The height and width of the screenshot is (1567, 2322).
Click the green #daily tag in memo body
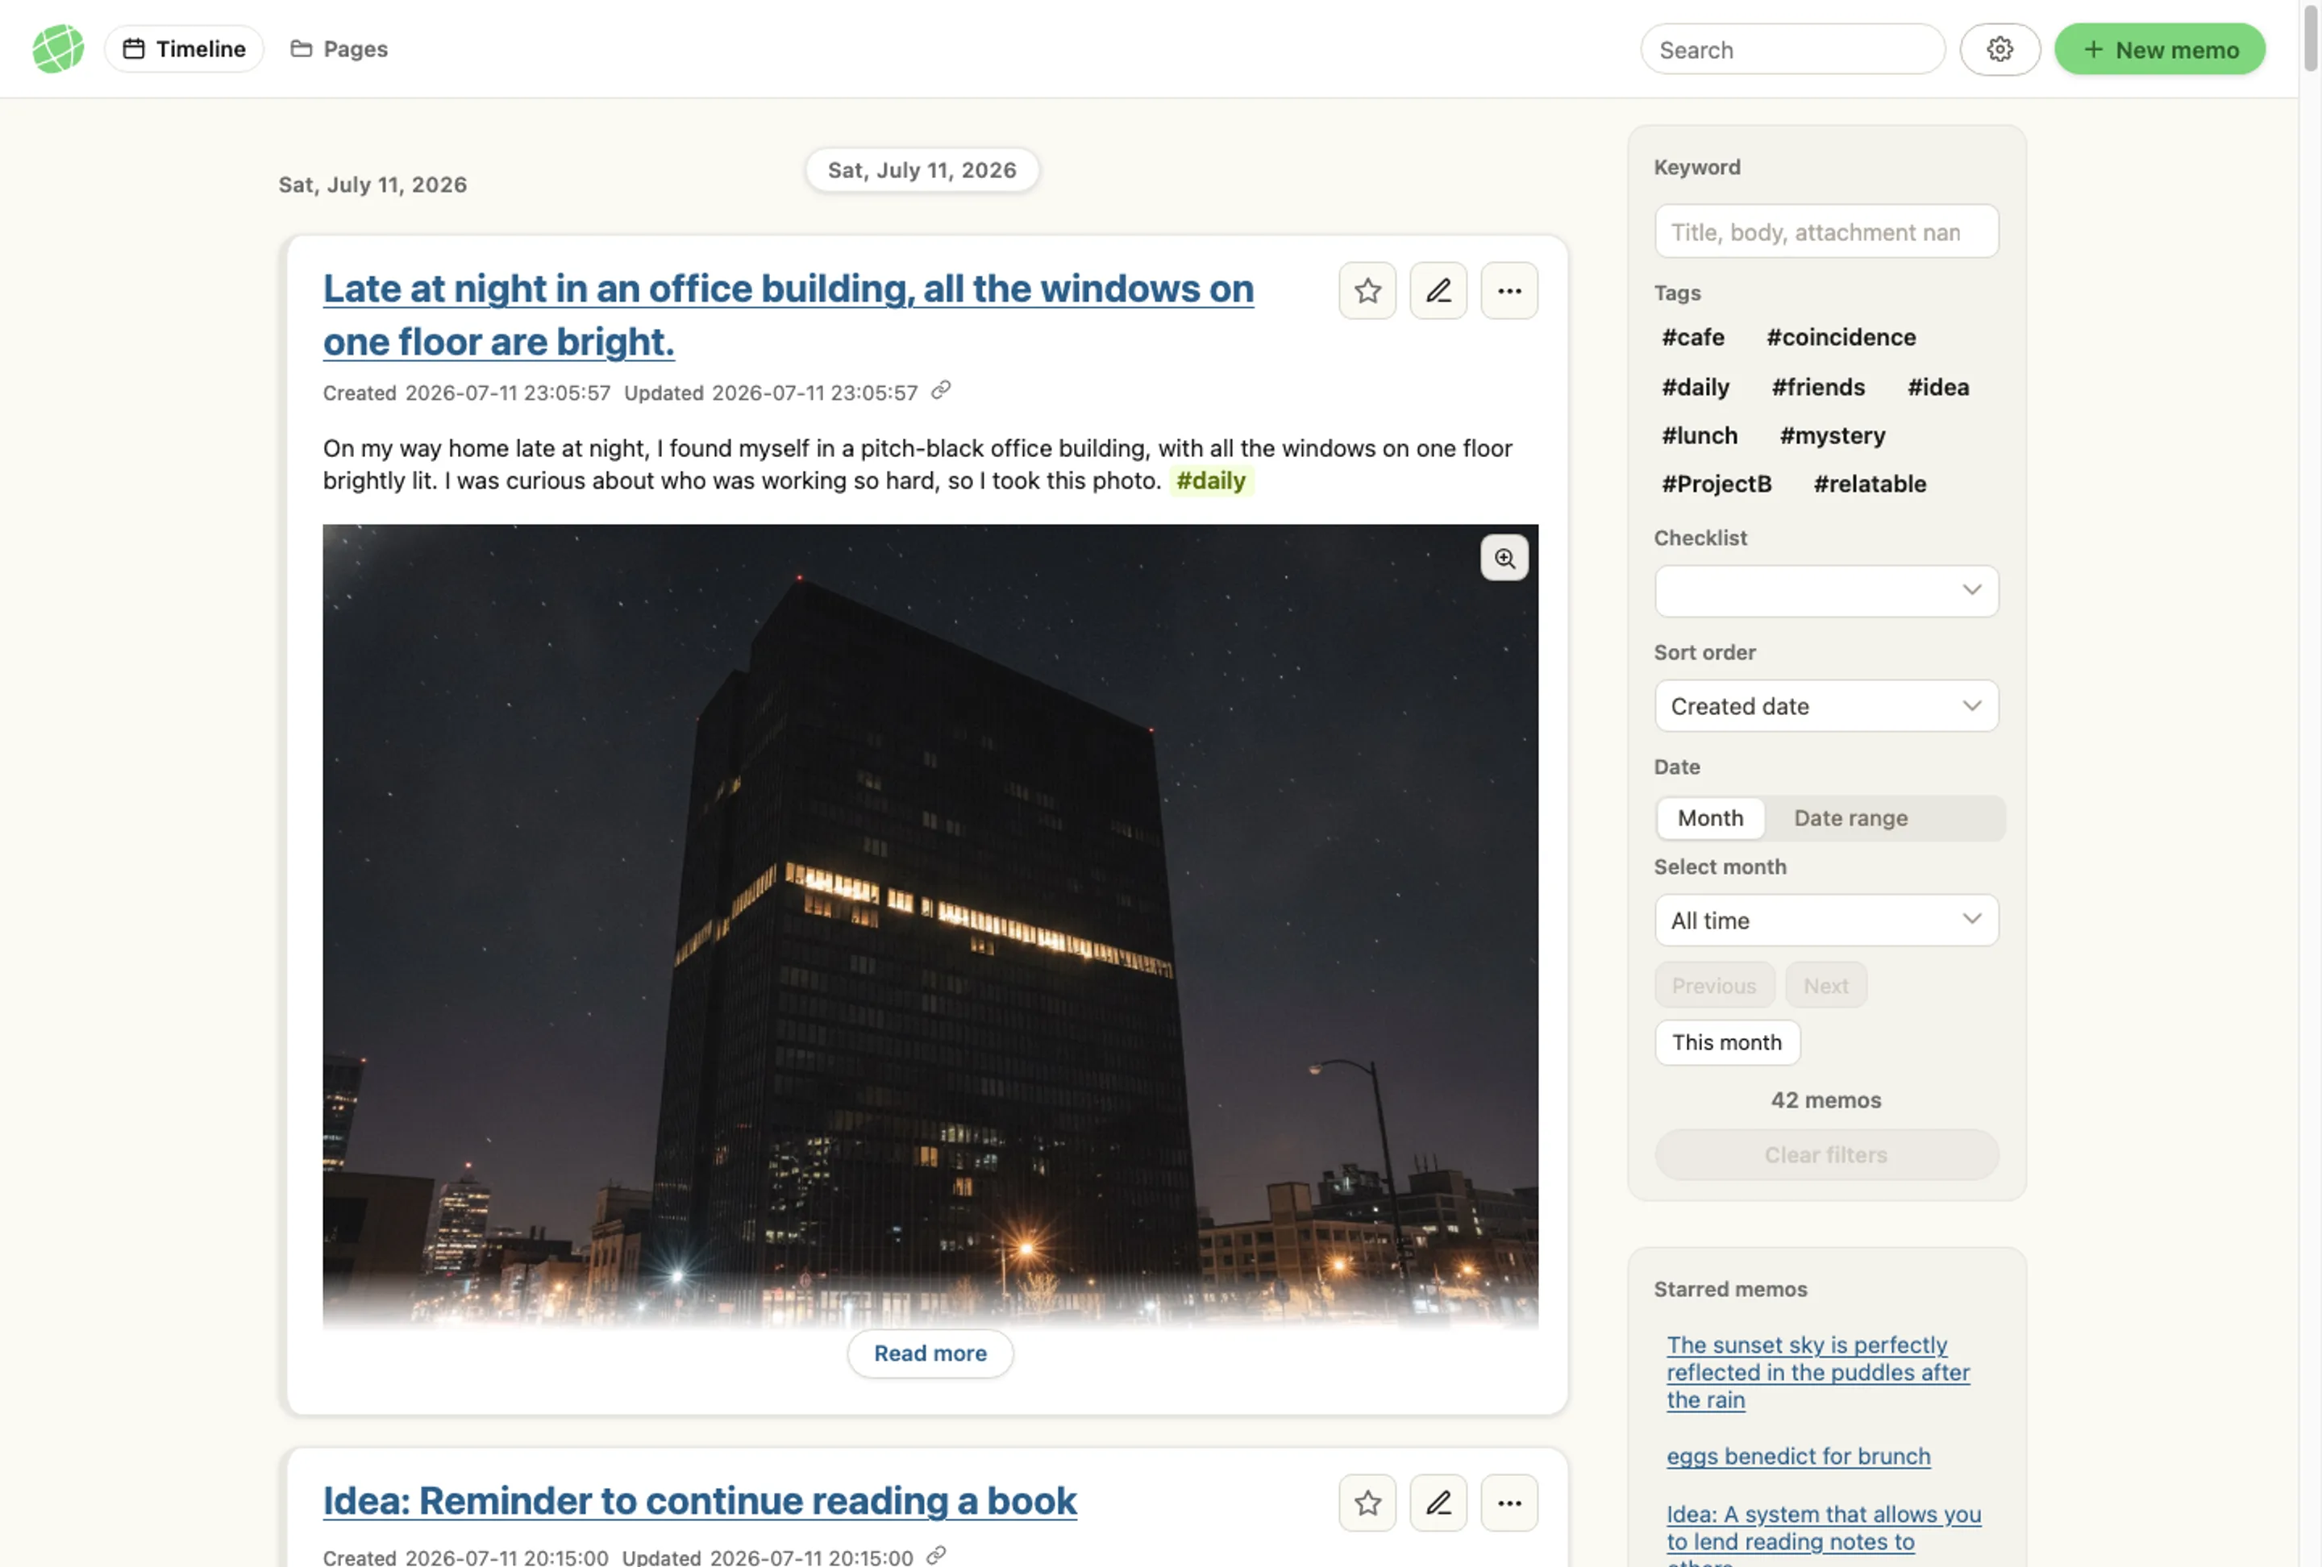tap(1210, 481)
